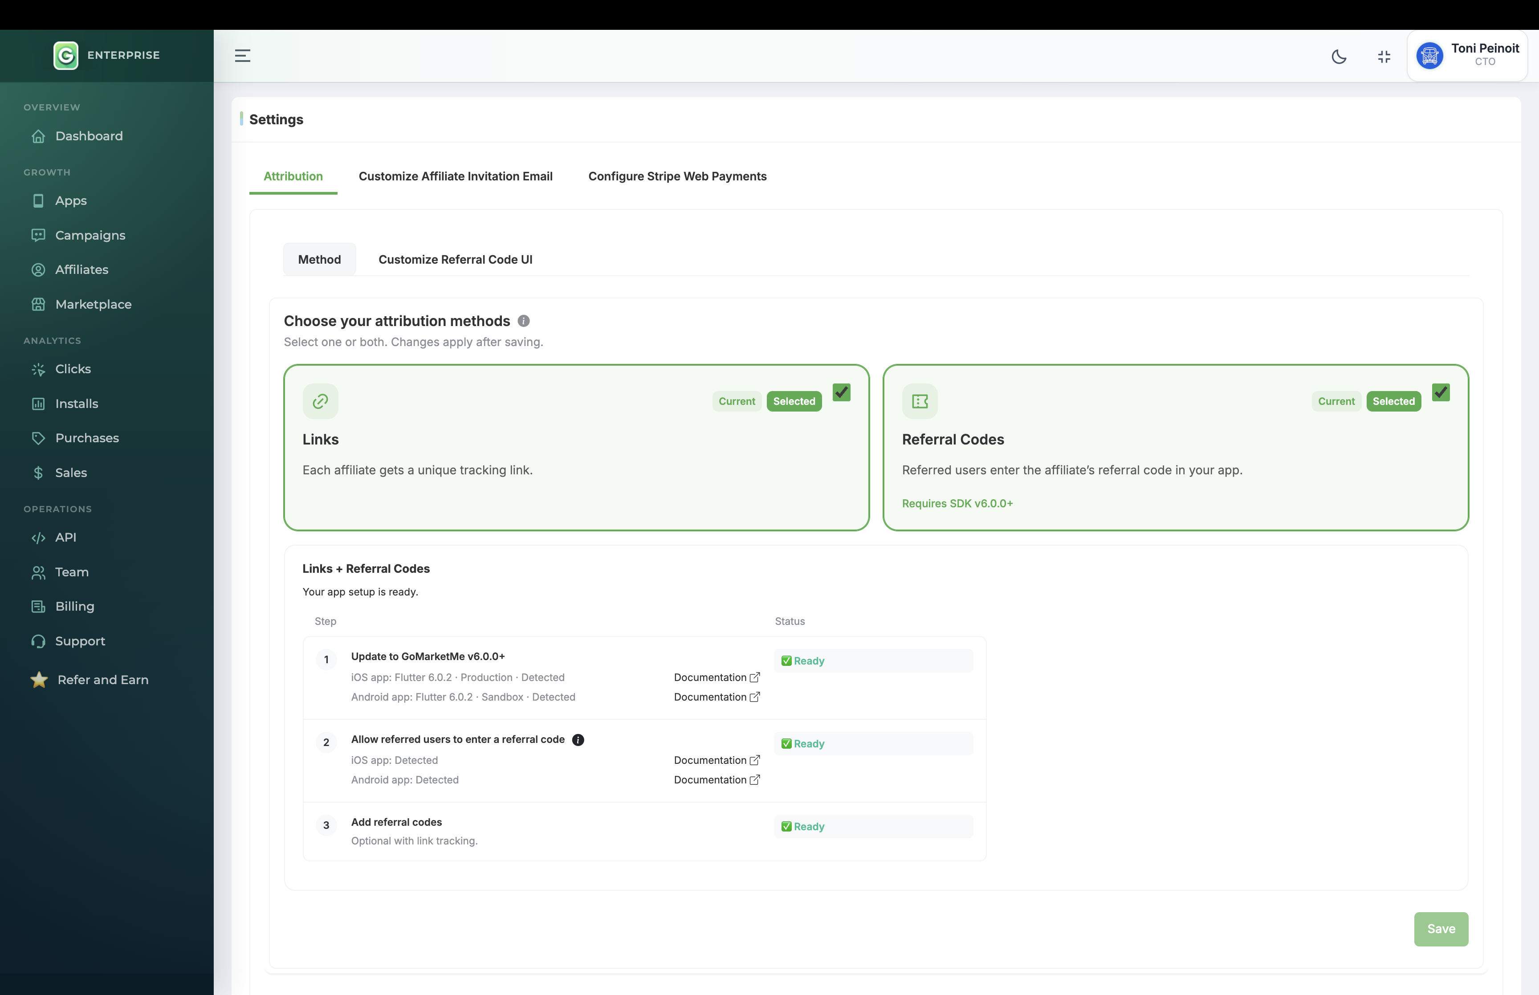
Task: Open Documentation link for iOS app: Detected row
Action: click(717, 760)
